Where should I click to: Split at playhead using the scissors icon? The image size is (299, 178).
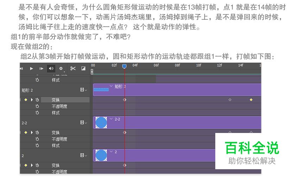pyautogui.click(x=73, y=69)
